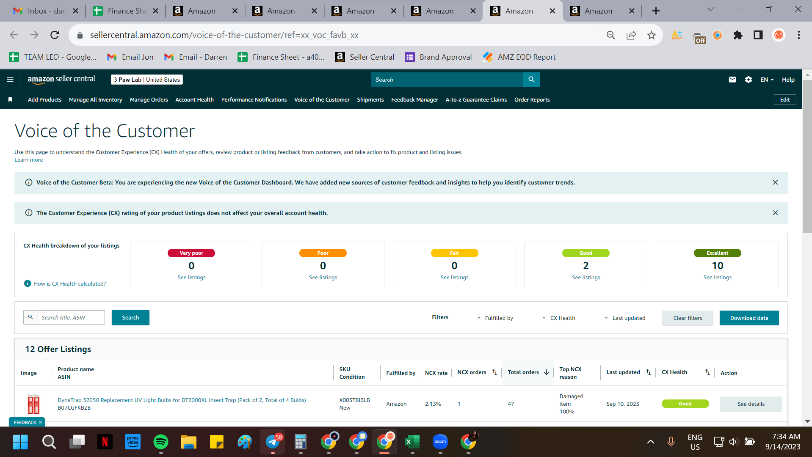
Task: Open the 3 Paw Lab marketplace switcher
Action: pos(146,80)
